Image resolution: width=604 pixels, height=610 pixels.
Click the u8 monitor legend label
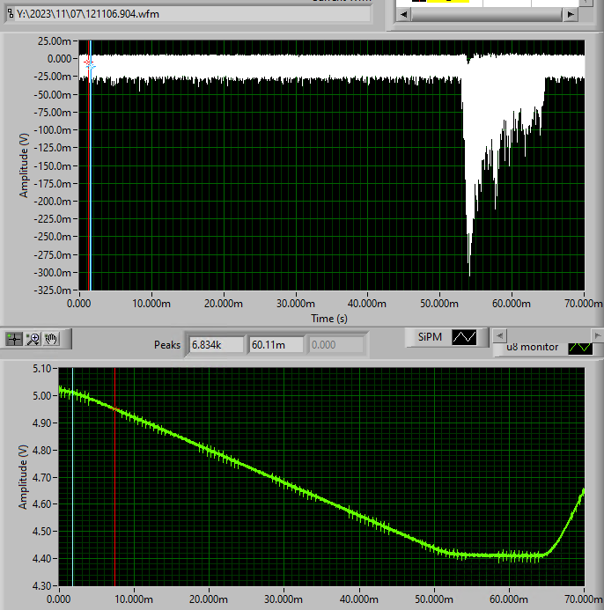tap(533, 347)
